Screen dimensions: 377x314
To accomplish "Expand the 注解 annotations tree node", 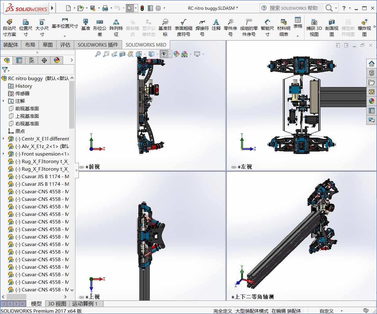I will click(3, 101).
